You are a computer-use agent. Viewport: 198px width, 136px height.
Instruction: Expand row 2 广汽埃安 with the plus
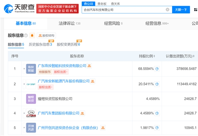tap(24, 84)
